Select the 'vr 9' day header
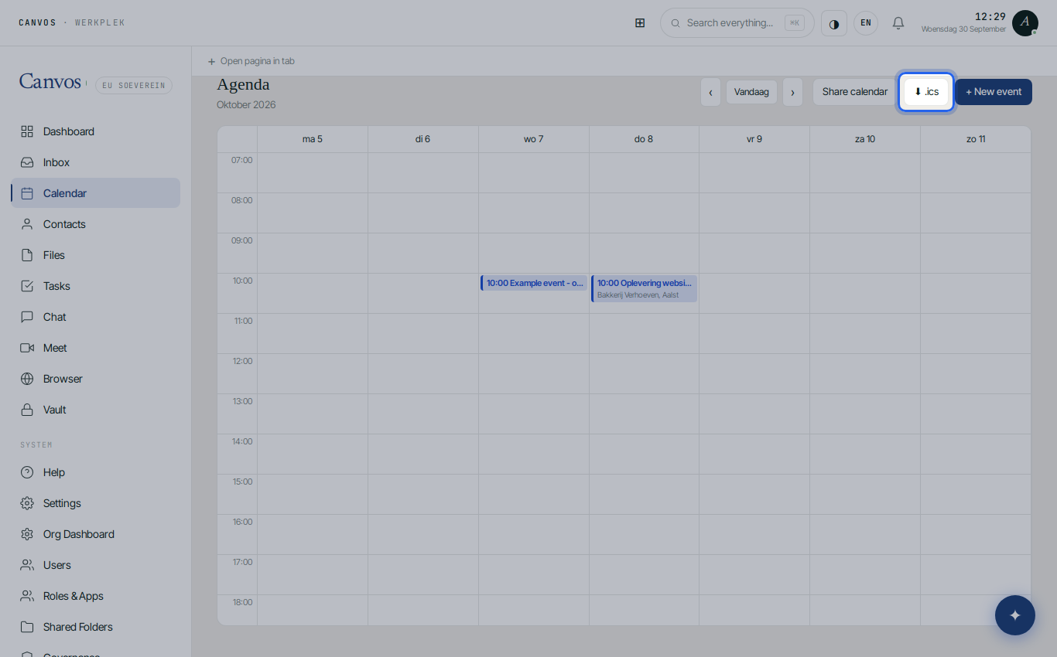 coord(754,139)
